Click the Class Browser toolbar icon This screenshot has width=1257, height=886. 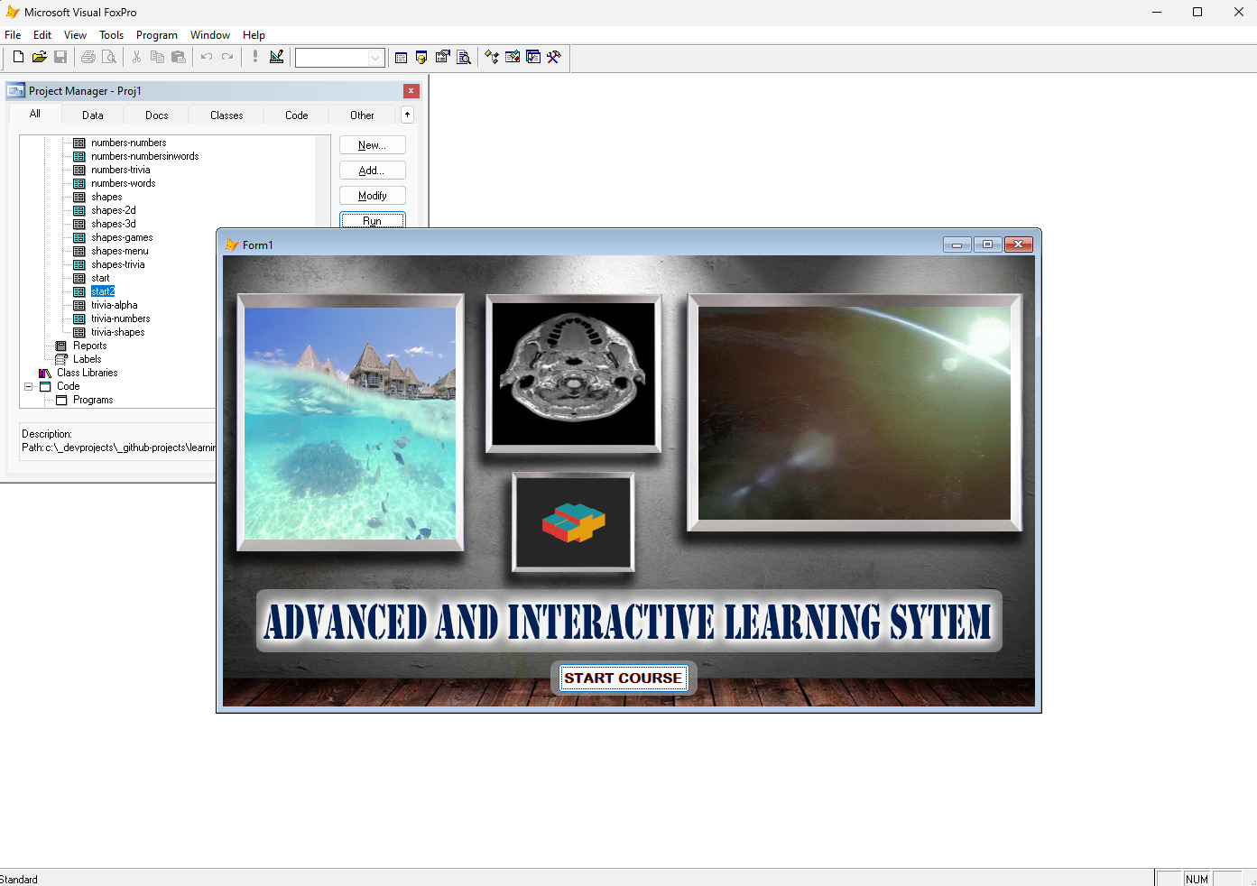click(x=492, y=57)
